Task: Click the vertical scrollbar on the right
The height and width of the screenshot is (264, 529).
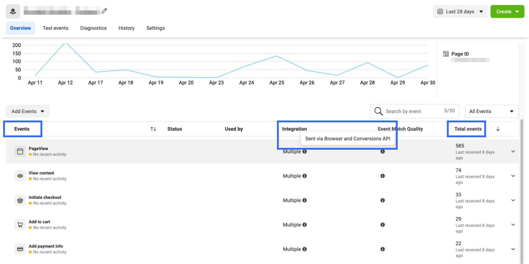Action: click(522, 186)
